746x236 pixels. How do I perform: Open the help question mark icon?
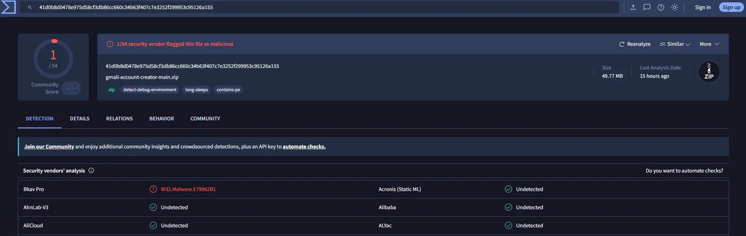[661, 7]
